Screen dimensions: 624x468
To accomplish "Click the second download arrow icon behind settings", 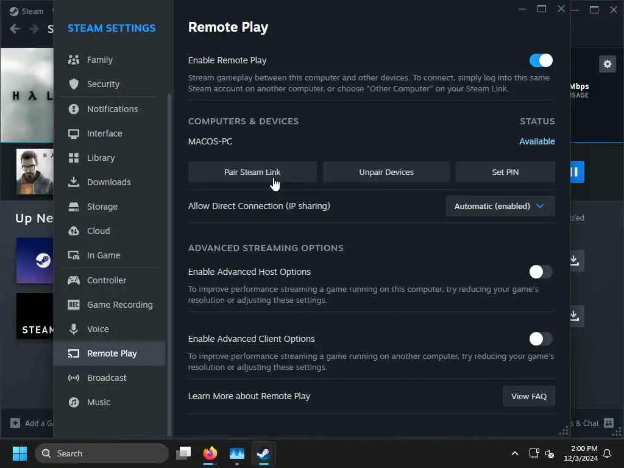I will 574,316.
